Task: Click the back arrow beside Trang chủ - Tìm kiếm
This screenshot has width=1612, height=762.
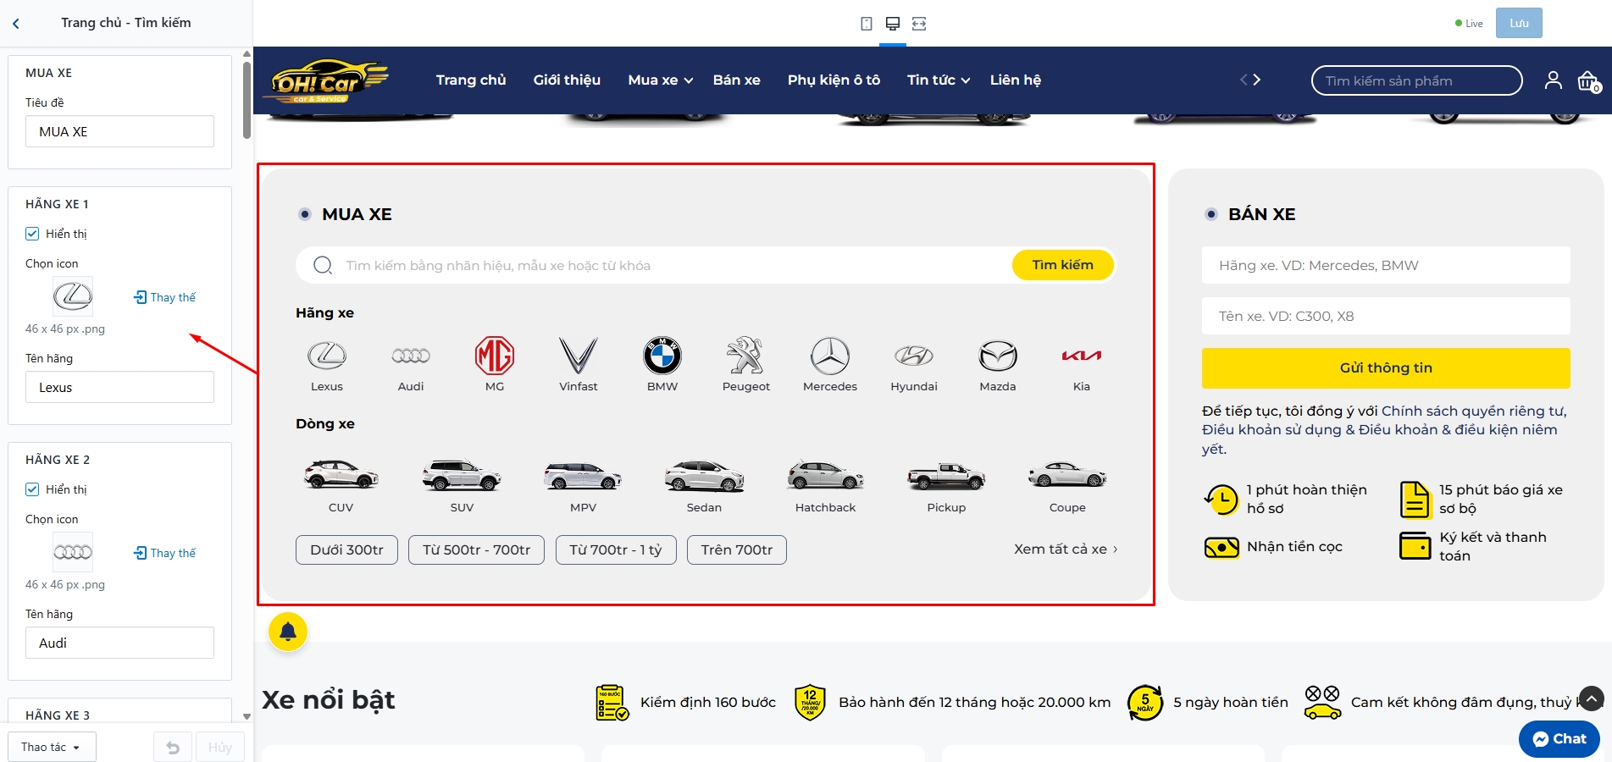Action: coord(16,24)
